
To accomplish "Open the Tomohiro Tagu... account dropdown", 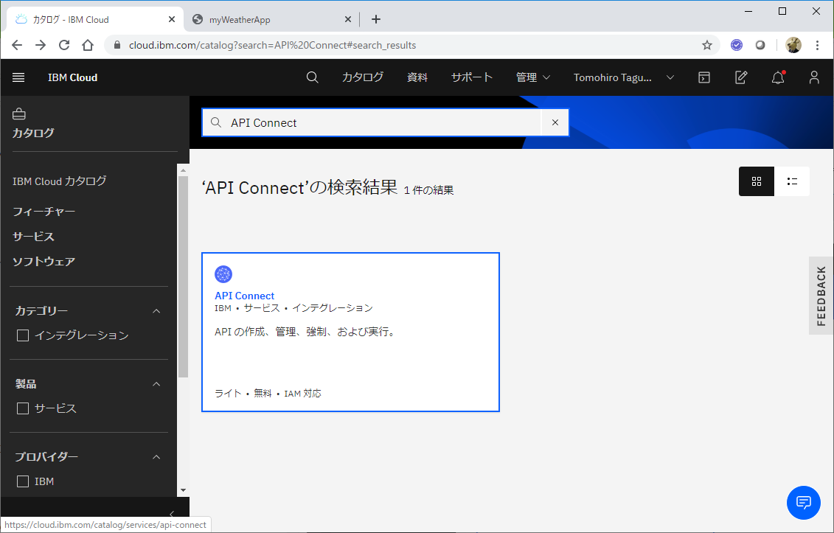I will click(x=623, y=77).
